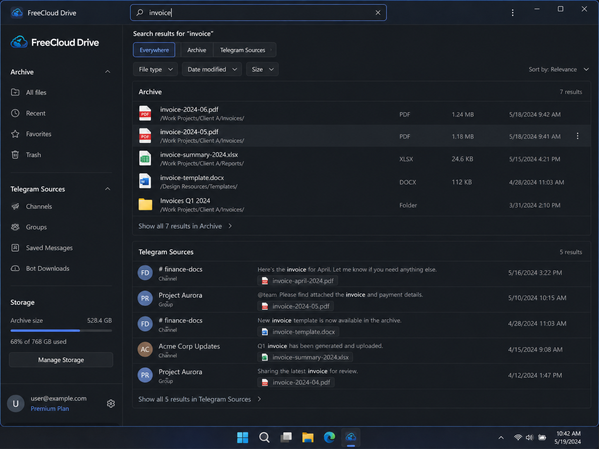Click the storage usage progress bar
Screen dimensions: 599x449
[x=61, y=331]
